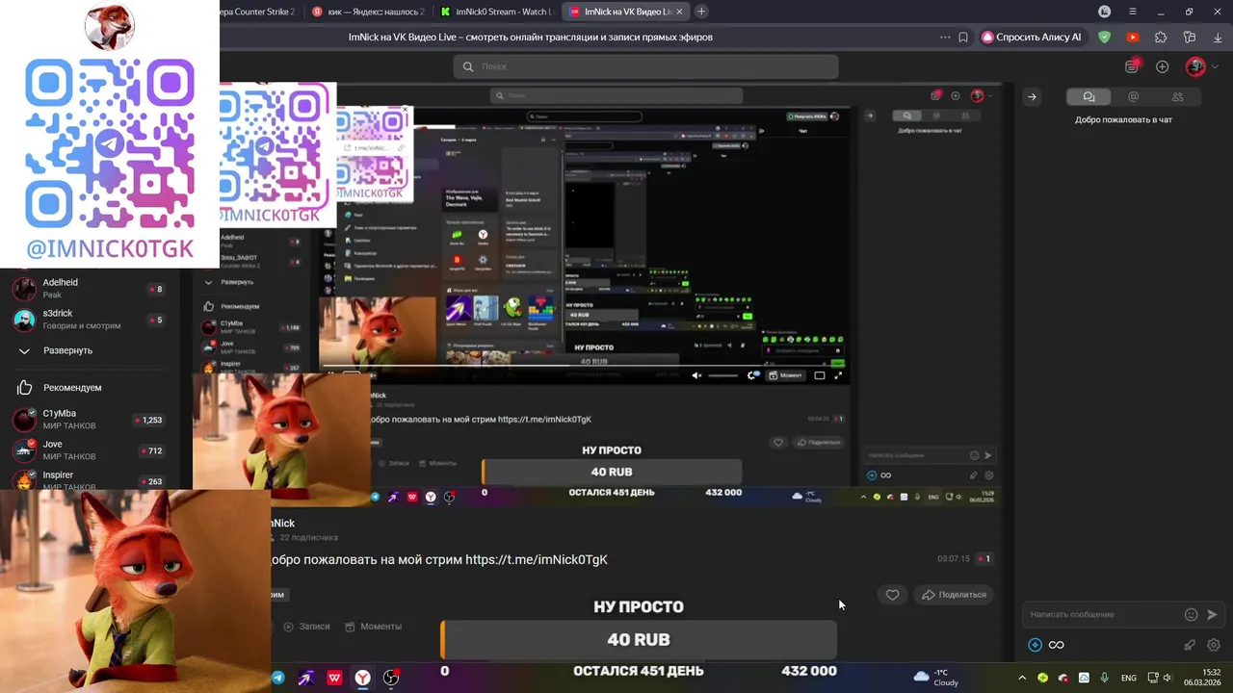Toggle theater mode in video player
This screenshot has height=693, width=1233.
click(820, 375)
